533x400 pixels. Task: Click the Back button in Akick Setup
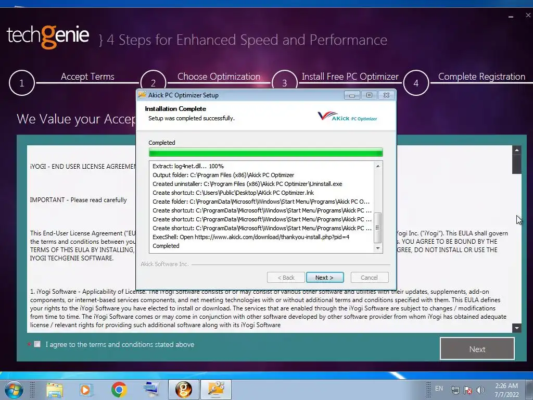coord(286,278)
